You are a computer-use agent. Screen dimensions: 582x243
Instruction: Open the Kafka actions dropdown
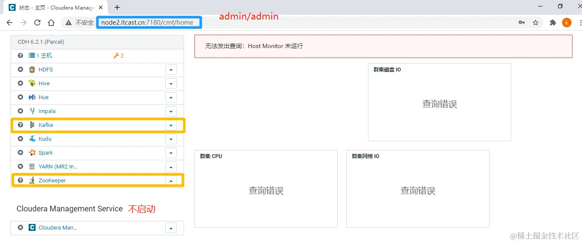(171, 125)
